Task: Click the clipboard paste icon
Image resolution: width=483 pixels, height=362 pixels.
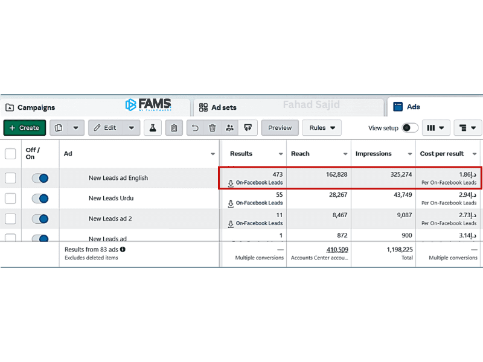Action: [174, 128]
